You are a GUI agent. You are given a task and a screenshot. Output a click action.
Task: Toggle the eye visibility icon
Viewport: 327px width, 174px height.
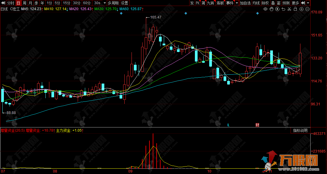[x=265, y=9]
